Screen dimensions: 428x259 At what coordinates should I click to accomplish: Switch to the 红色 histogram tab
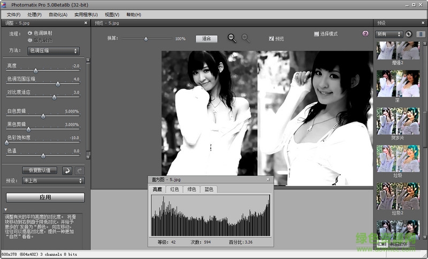coord(174,189)
